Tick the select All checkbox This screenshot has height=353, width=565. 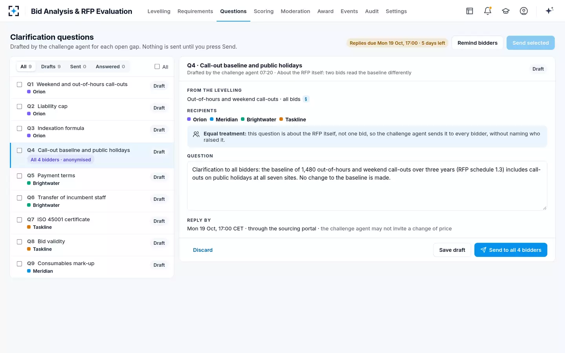pyautogui.click(x=157, y=67)
